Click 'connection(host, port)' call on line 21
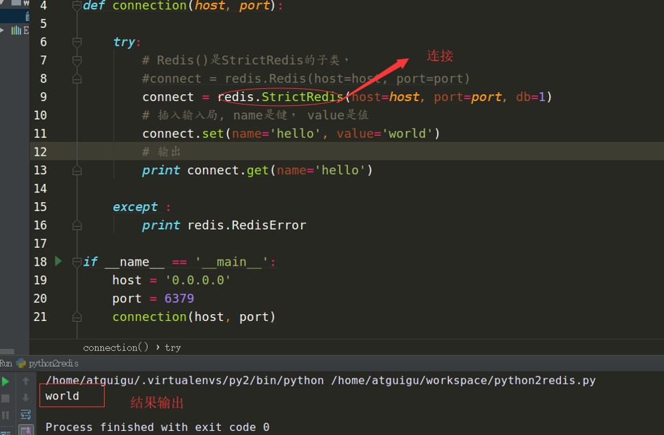The height and width of the screenshot is (435, 664). point(194,317)
